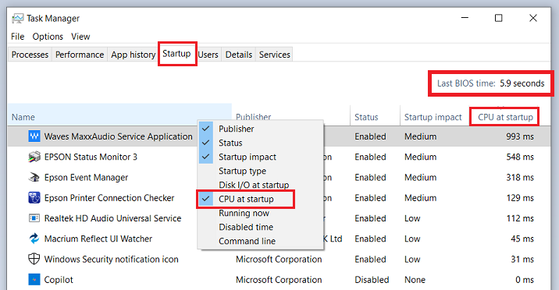559x290 pixels.
Task: Click the Epson Printer Connection Checker icon
Action: 34,197
